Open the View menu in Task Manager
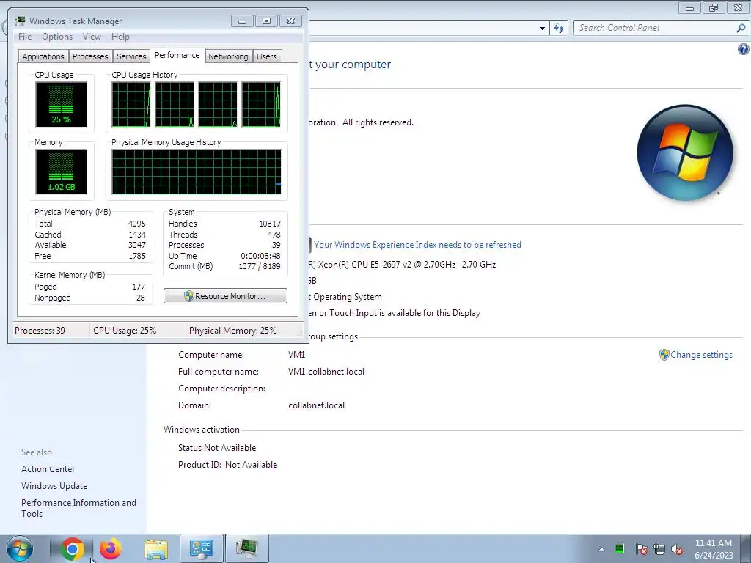The height and width of the screenshot is (563, 751). pos(92,37)
